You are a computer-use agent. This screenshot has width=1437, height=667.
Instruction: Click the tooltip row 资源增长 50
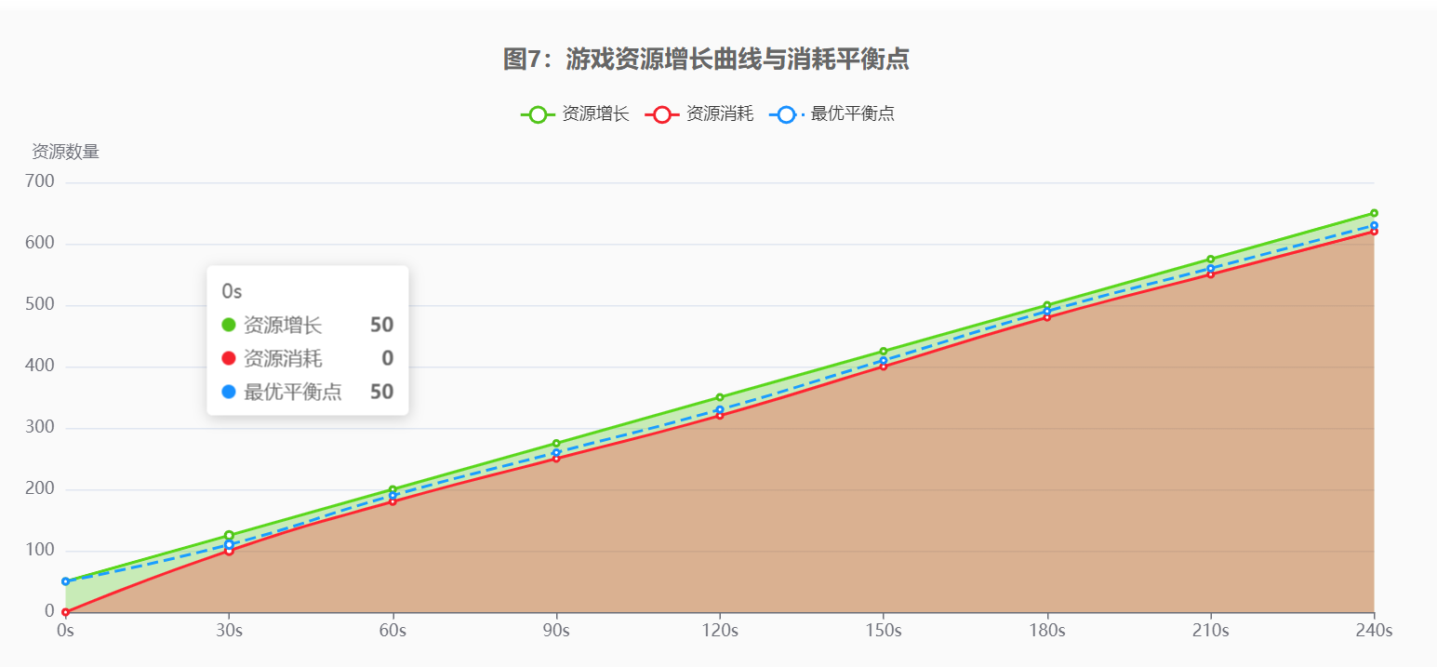[308, 325]
